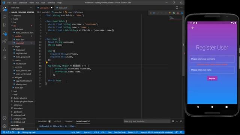Collapse the models folder
Viewport: 240px width, 135px height.
click(18, 36)
